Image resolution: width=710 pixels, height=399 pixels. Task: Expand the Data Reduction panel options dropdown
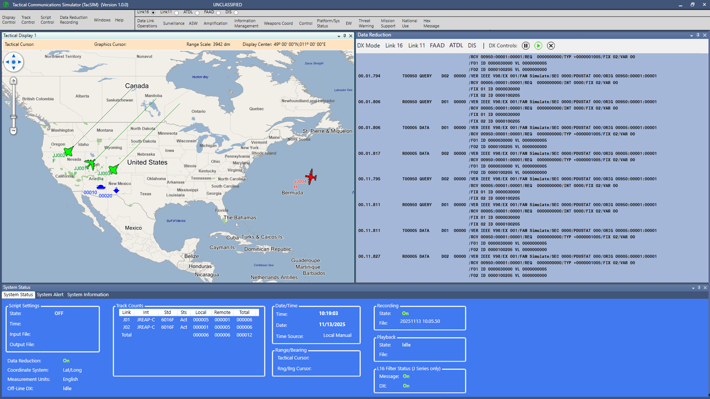point(691,35)
